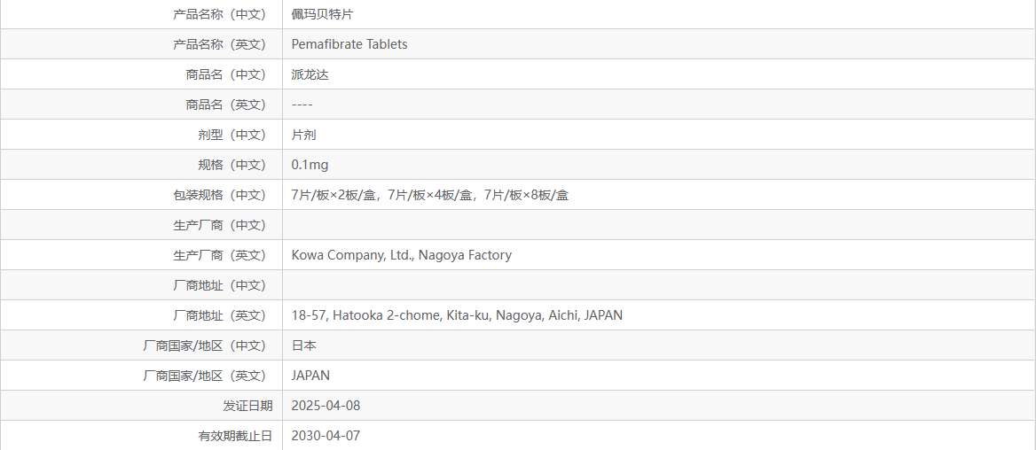Click the Pemafibrate Tablets text
The image size is (1036, 450).
[x=349, y=44]
